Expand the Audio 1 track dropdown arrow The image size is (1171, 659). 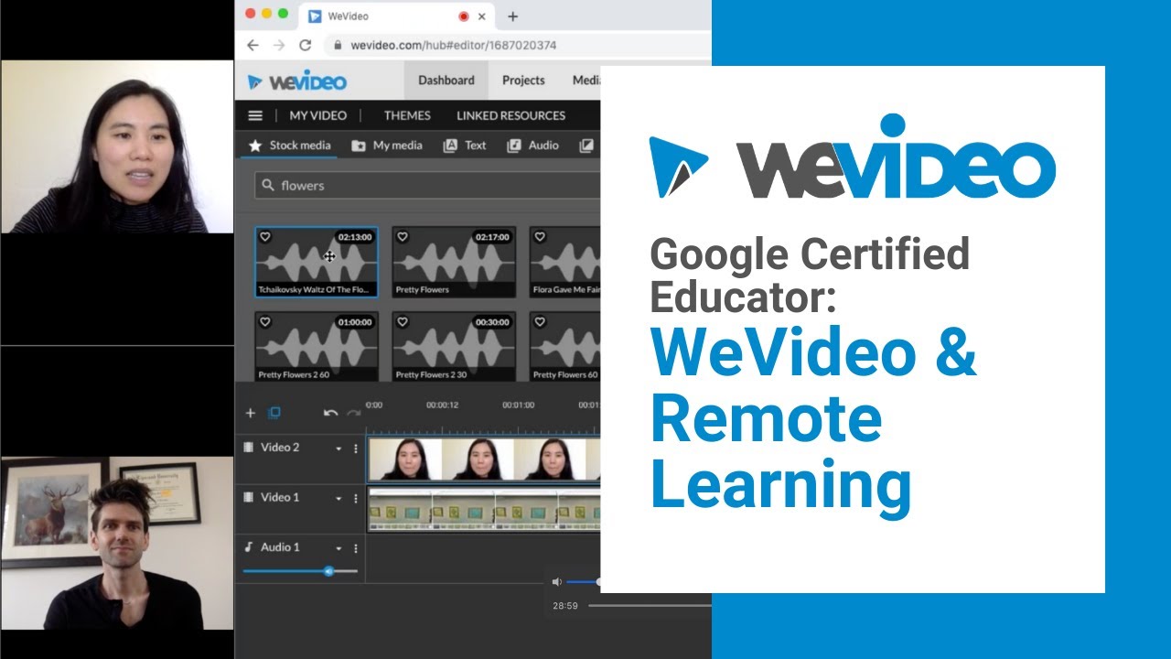(x=338, y=549)
